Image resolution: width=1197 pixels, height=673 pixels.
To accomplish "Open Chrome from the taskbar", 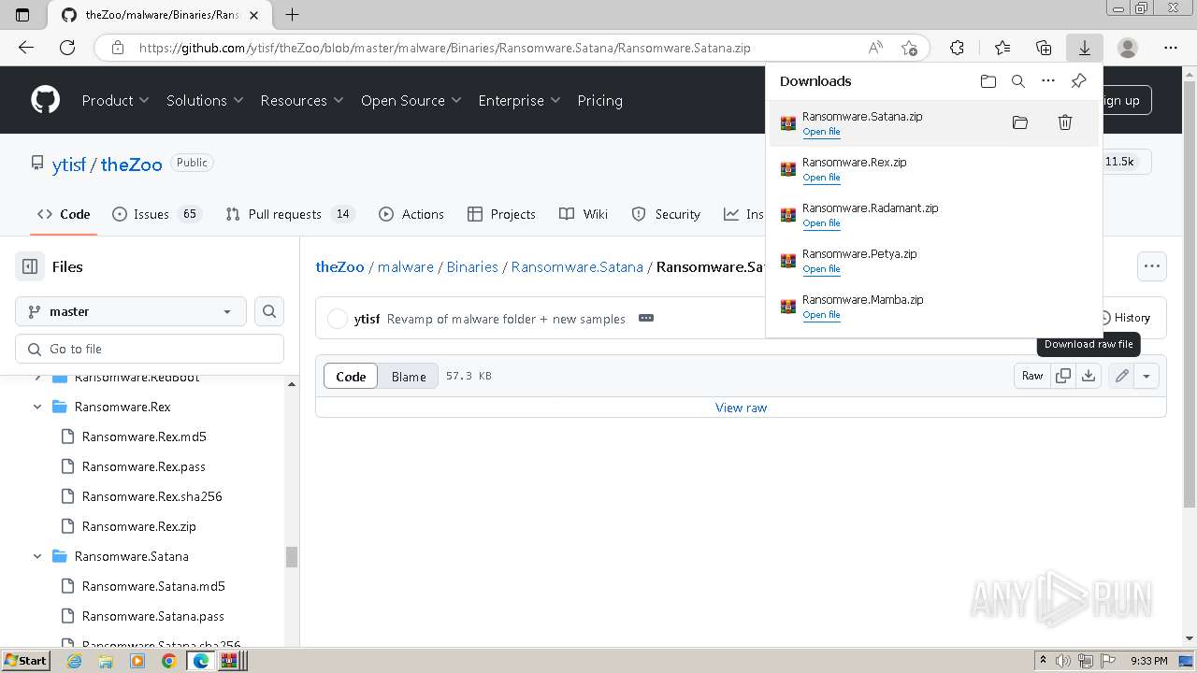I will pyautogui.click(x=168, y=661).
